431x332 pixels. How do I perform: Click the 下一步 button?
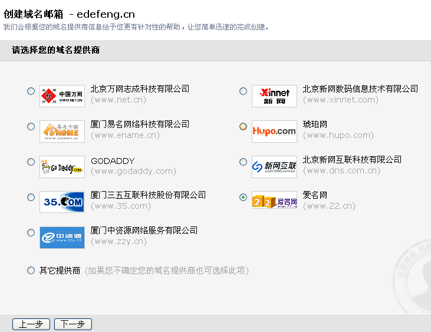point(73,324)
